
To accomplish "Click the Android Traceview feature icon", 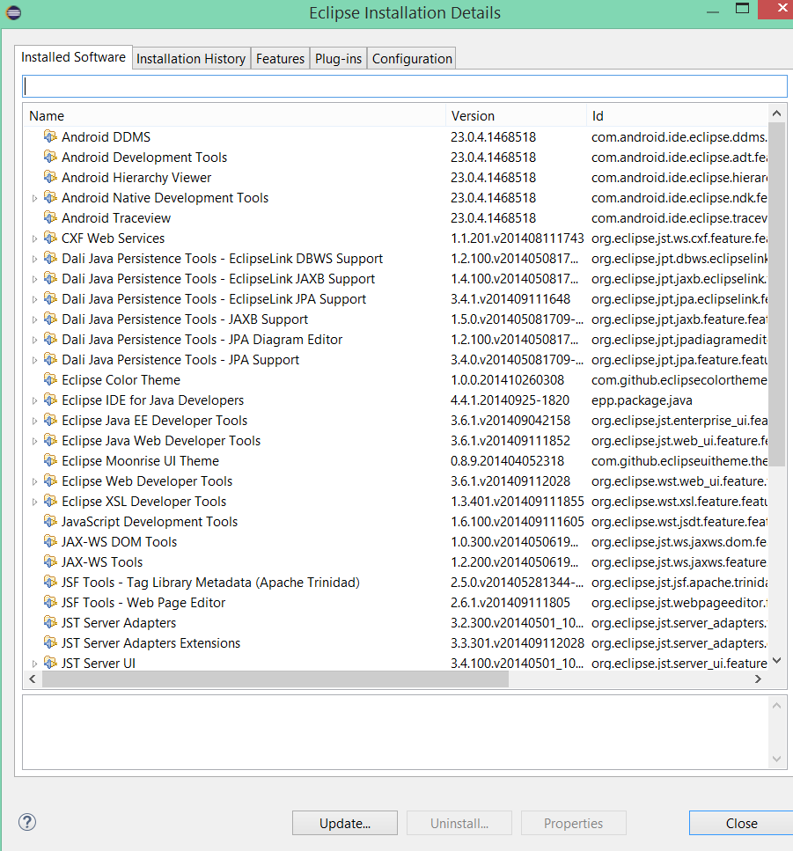I will click(50, 217).
